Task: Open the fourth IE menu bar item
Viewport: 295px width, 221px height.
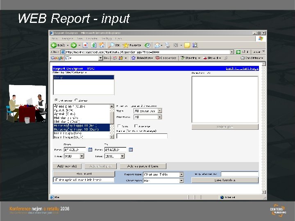Action: tap(92, 38)
